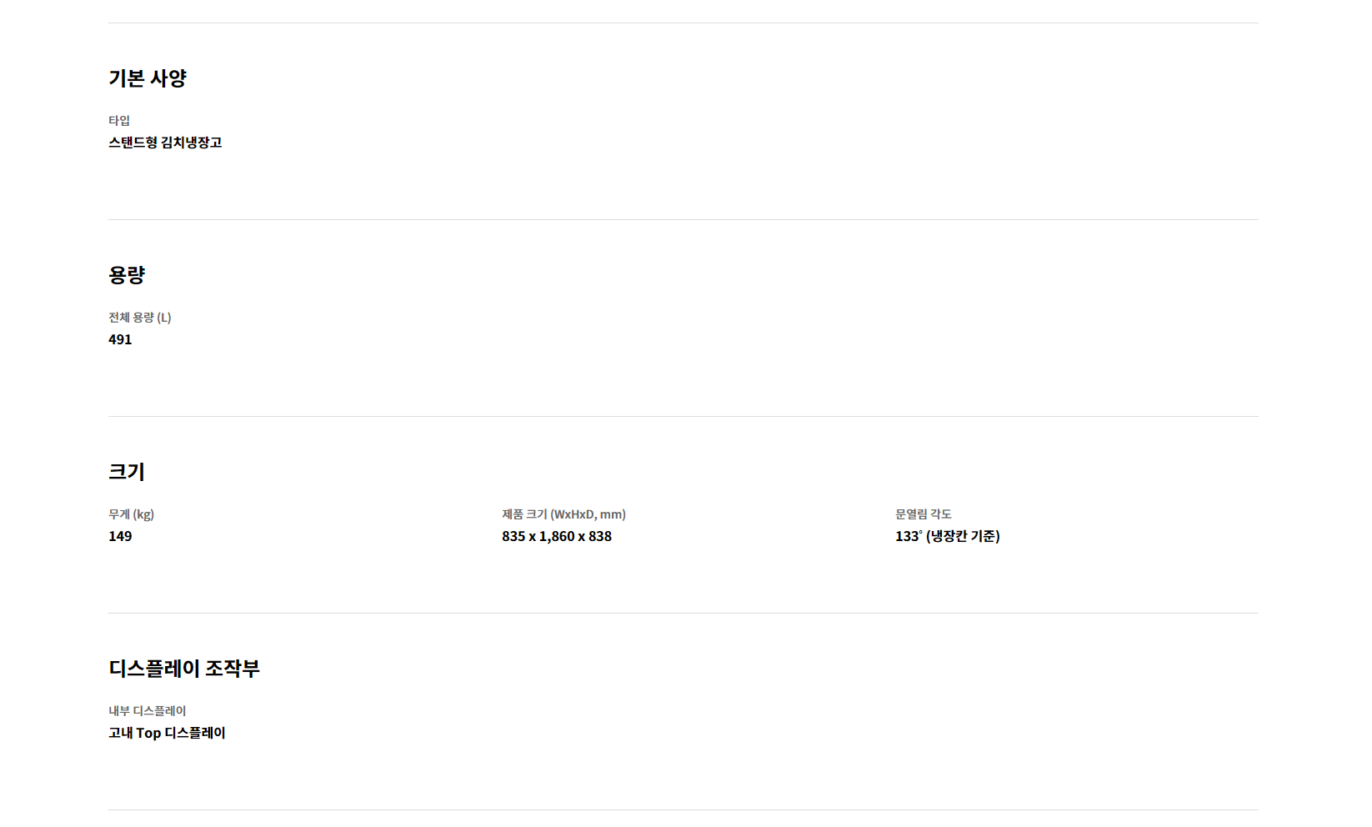Click the divider line above 크기
The width and height of the screenshot is (1372, 827).
[683, 417]
